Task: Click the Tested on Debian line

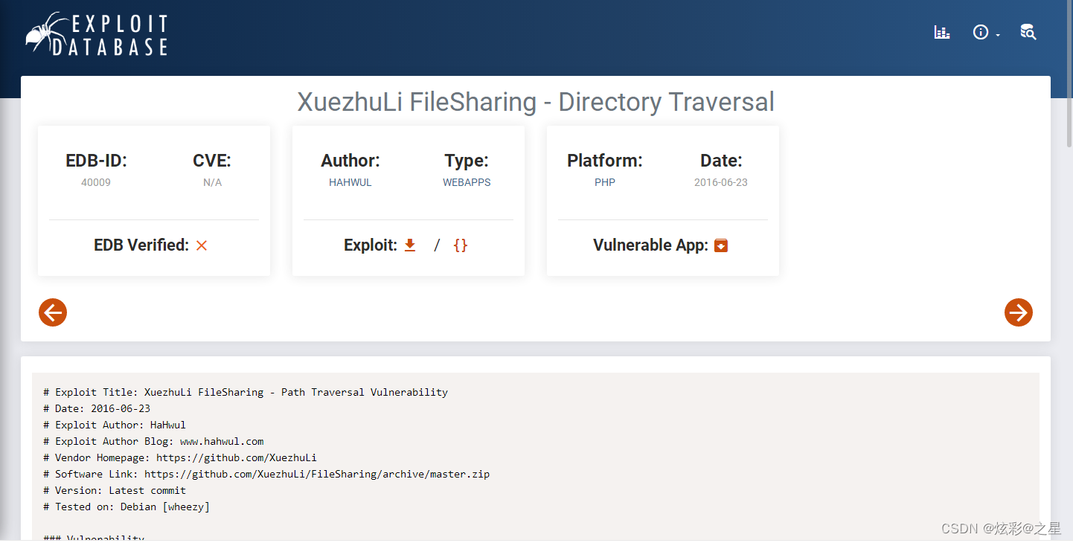Action: pyautogui.click(x=126, y=507)
